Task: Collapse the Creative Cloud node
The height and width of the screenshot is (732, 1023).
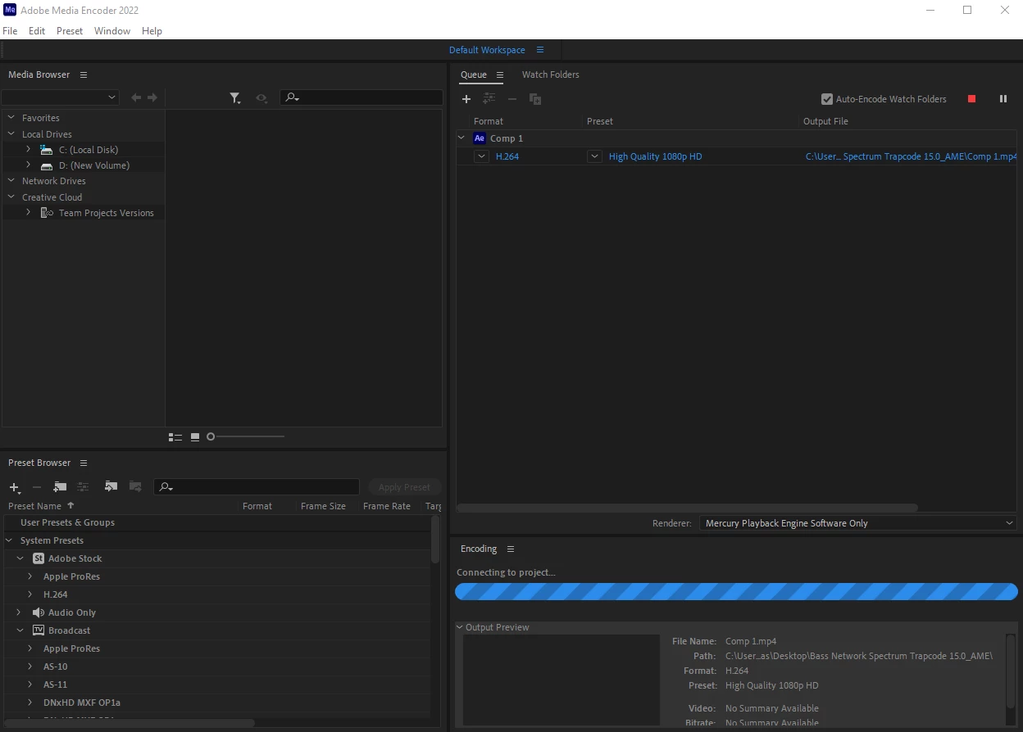Action: [11, 197]
